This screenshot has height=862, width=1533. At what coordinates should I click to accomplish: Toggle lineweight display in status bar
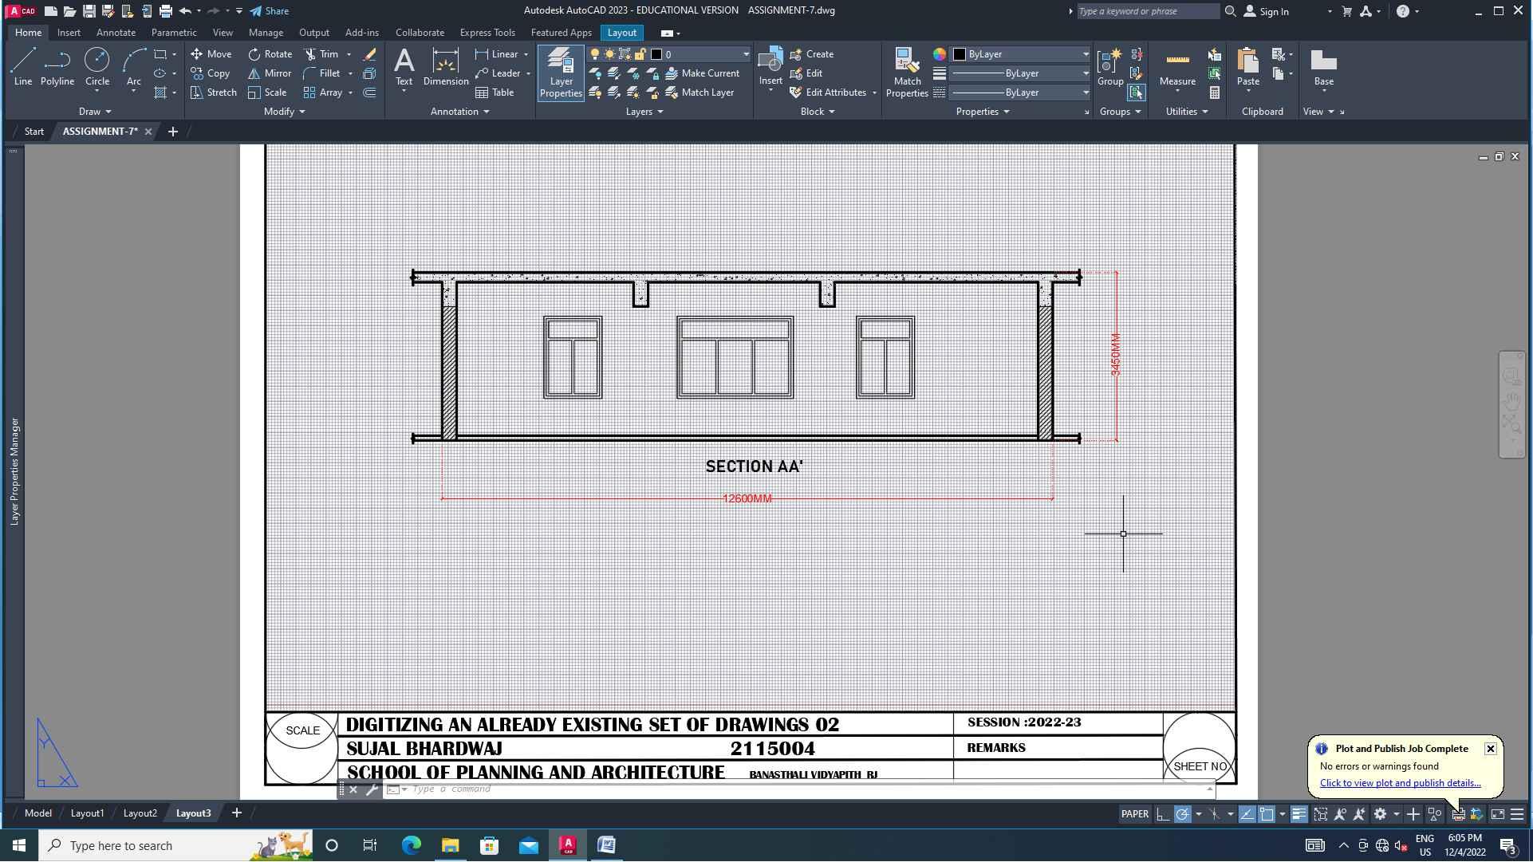(x=1299, y=814)
